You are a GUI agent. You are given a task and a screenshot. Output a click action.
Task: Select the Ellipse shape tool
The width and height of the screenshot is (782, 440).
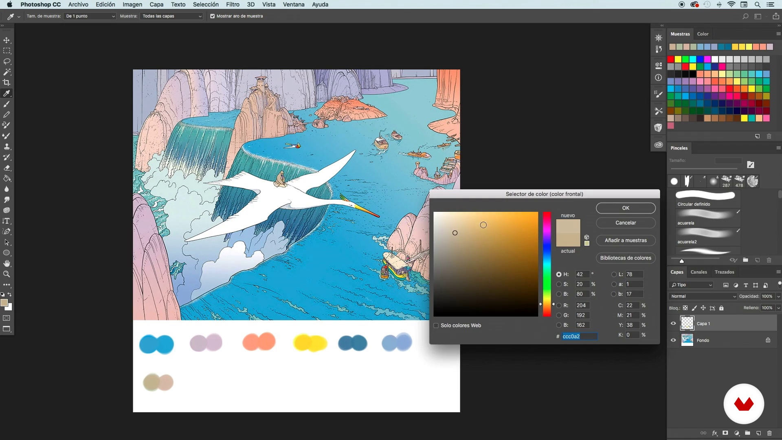[x=7, y=253]
